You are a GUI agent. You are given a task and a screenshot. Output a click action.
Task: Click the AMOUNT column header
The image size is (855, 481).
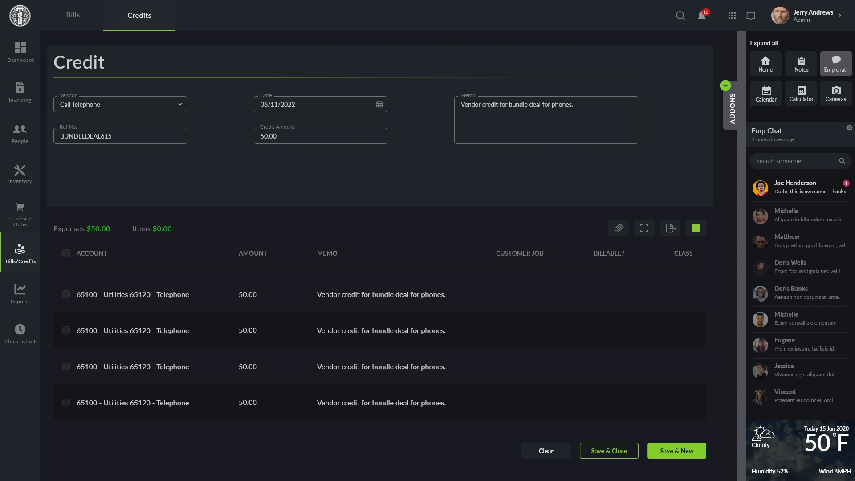pos(252,253)
